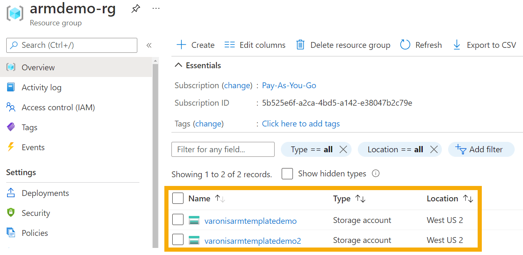Click inside the Filter for any field box
The image size is (523, 255).
tap(223, 149)
